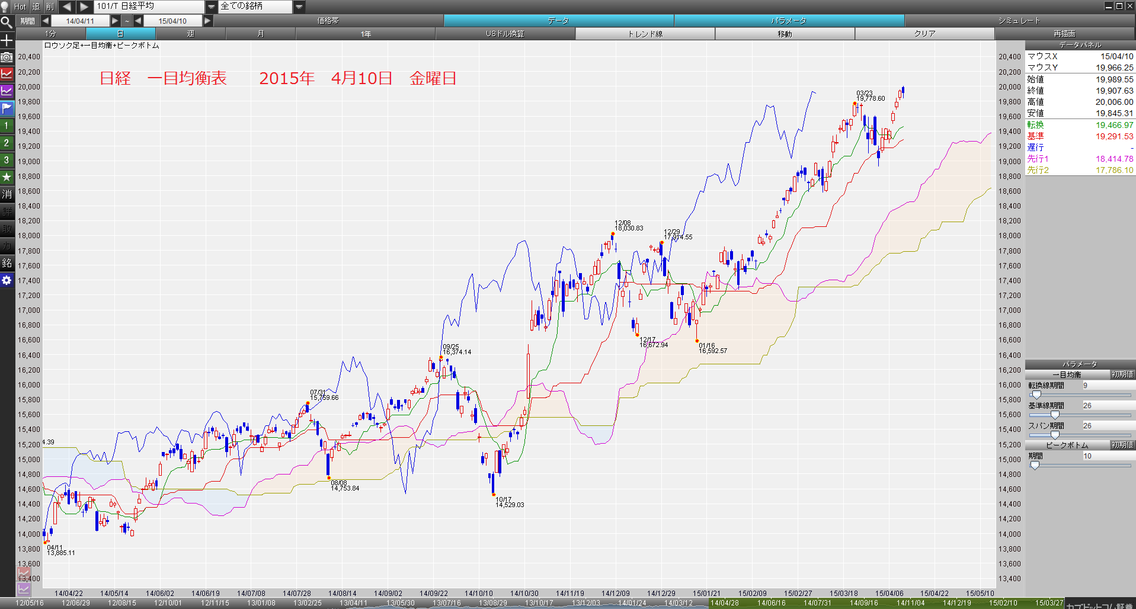Viewport: 1136px width, 609px height.
Task: Click the 移動 move button
Action: coord(785,34)
